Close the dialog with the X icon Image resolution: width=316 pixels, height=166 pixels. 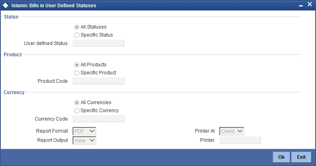point(310,5)
